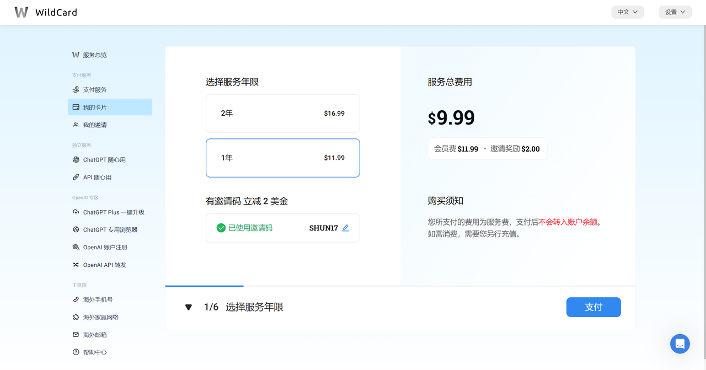Click the 邀请奖励 $2.00 amount
This screenshot has height=370, width=706.
coord(515,149)
